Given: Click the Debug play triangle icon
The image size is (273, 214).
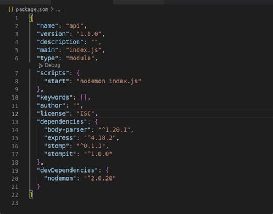Looking at the screenshot, I should [40, 66].
